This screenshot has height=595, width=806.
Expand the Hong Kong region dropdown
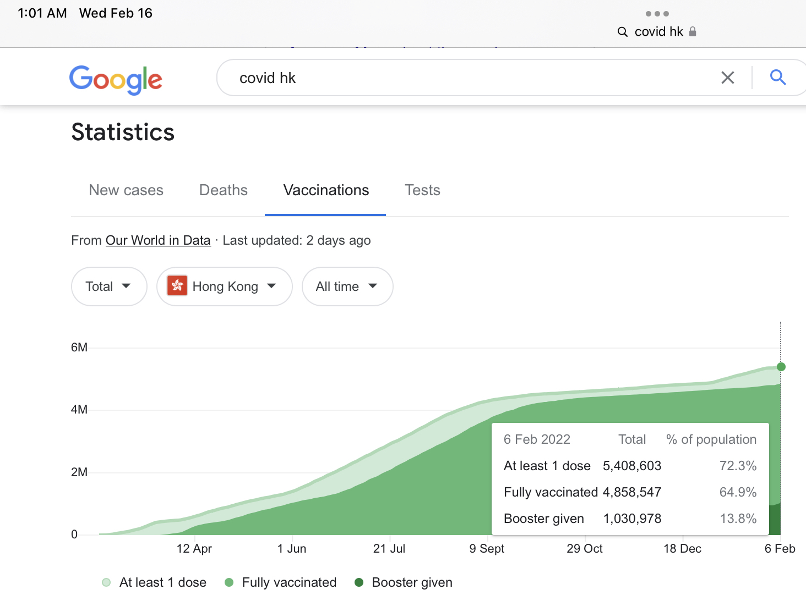point(224,287)
